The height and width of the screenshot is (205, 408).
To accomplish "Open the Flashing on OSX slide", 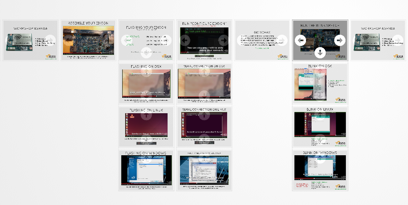I will click(146, 83).
